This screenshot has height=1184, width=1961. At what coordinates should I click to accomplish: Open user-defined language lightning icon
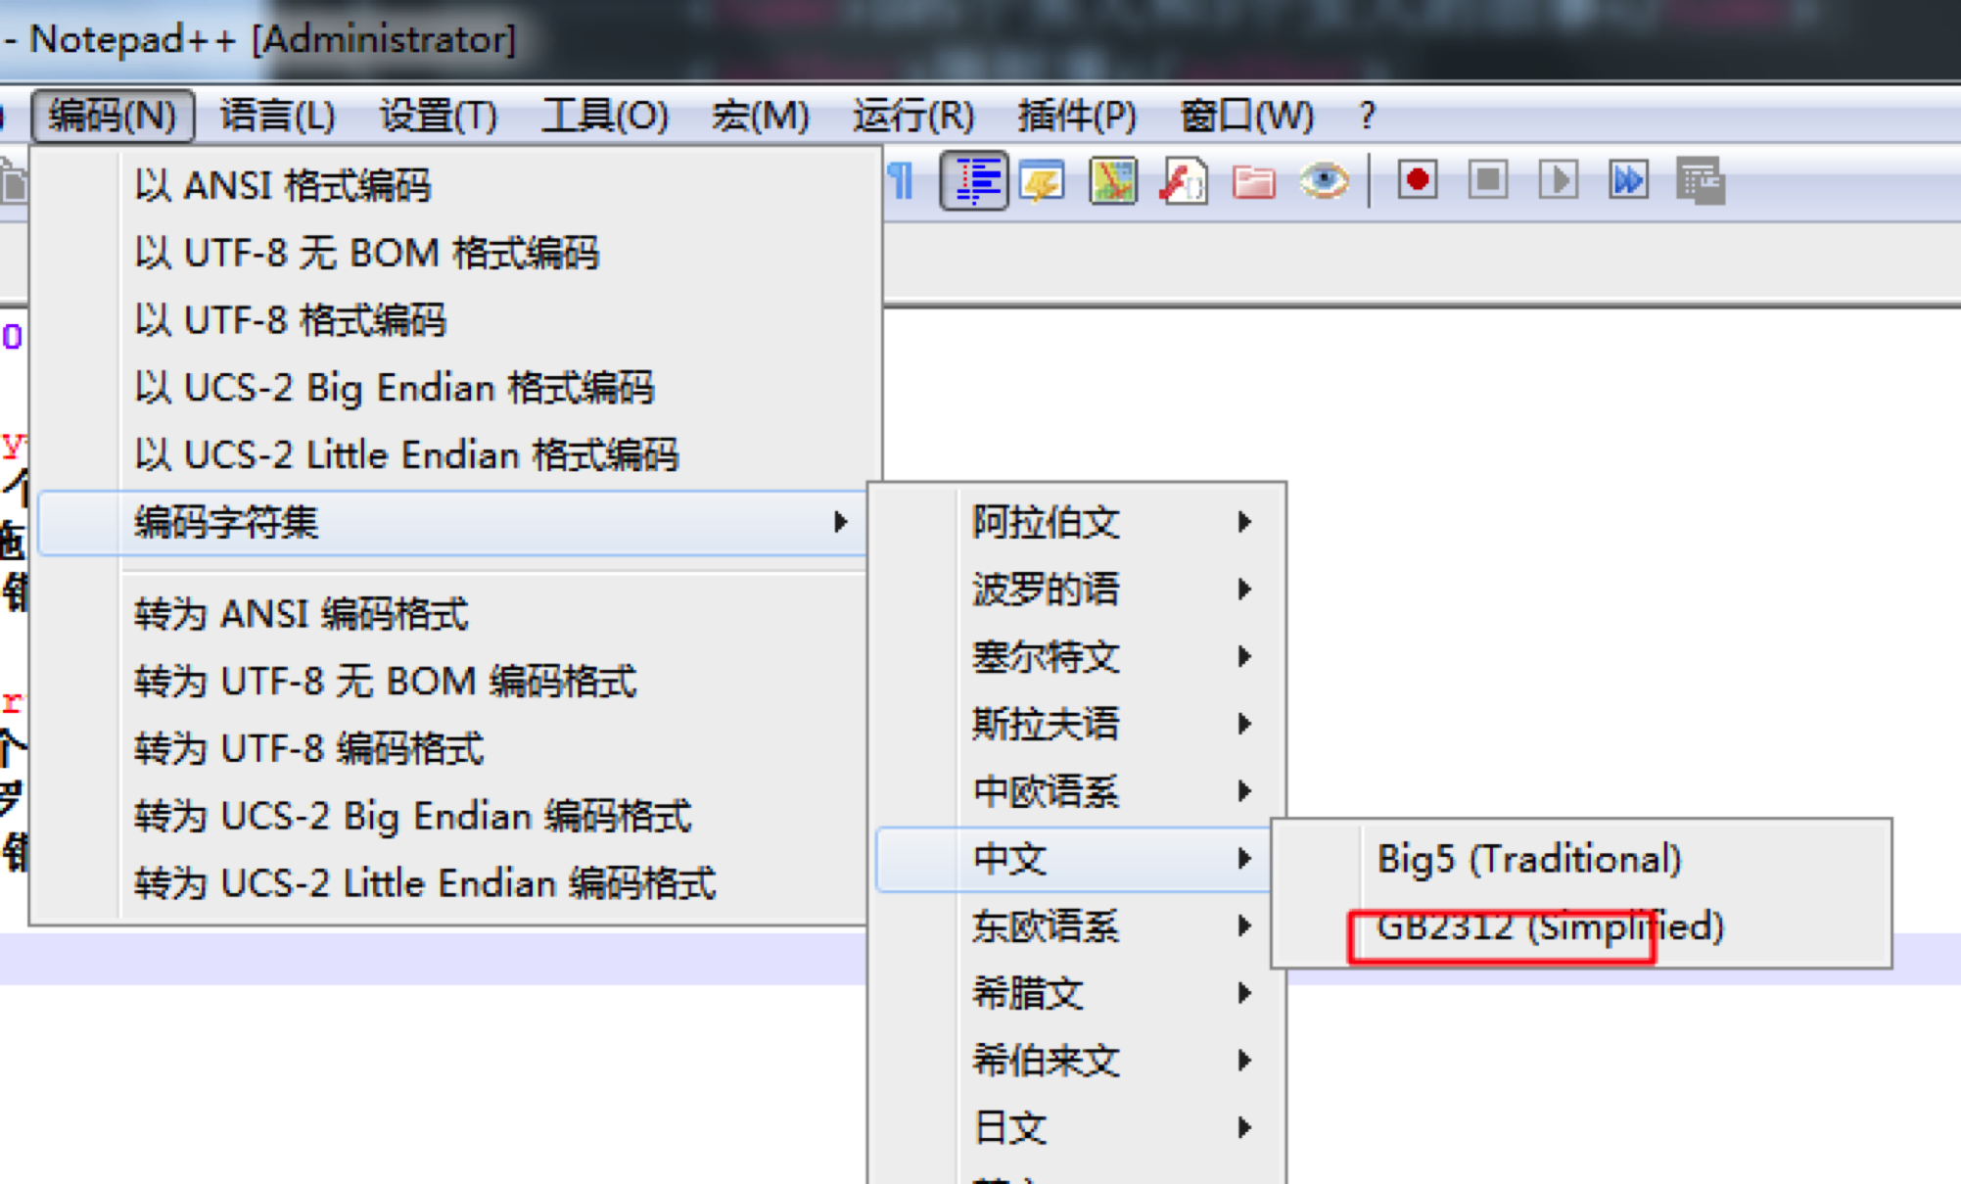pos(1043,181)
